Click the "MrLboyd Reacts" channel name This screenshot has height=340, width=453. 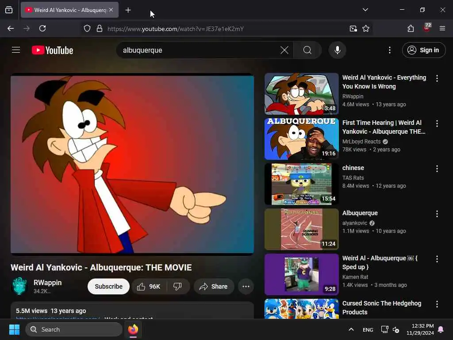point(361,141)
